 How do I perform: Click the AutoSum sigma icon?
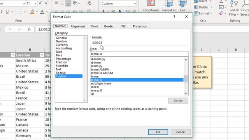[x=221, y=2]
